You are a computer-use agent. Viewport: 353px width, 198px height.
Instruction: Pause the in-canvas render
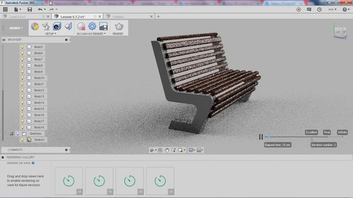(261, 137)
